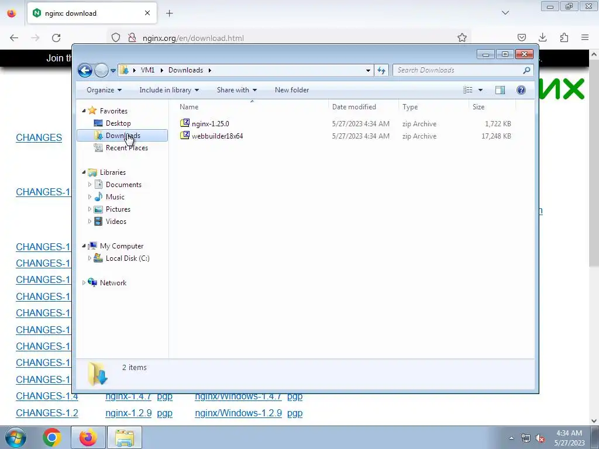Viewport: 599px width, 449px height.
Task: Open a new Firefox tab
Action: 169,13
